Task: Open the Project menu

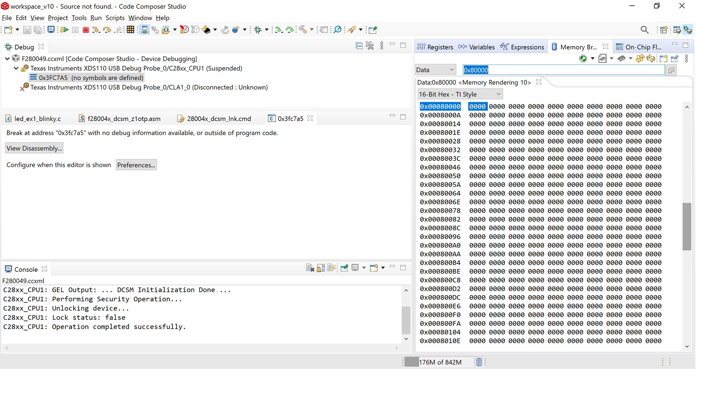Action: [58, 18]
